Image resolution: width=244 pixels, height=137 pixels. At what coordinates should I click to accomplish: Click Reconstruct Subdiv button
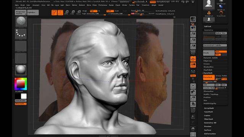click(x=215, y=45)
